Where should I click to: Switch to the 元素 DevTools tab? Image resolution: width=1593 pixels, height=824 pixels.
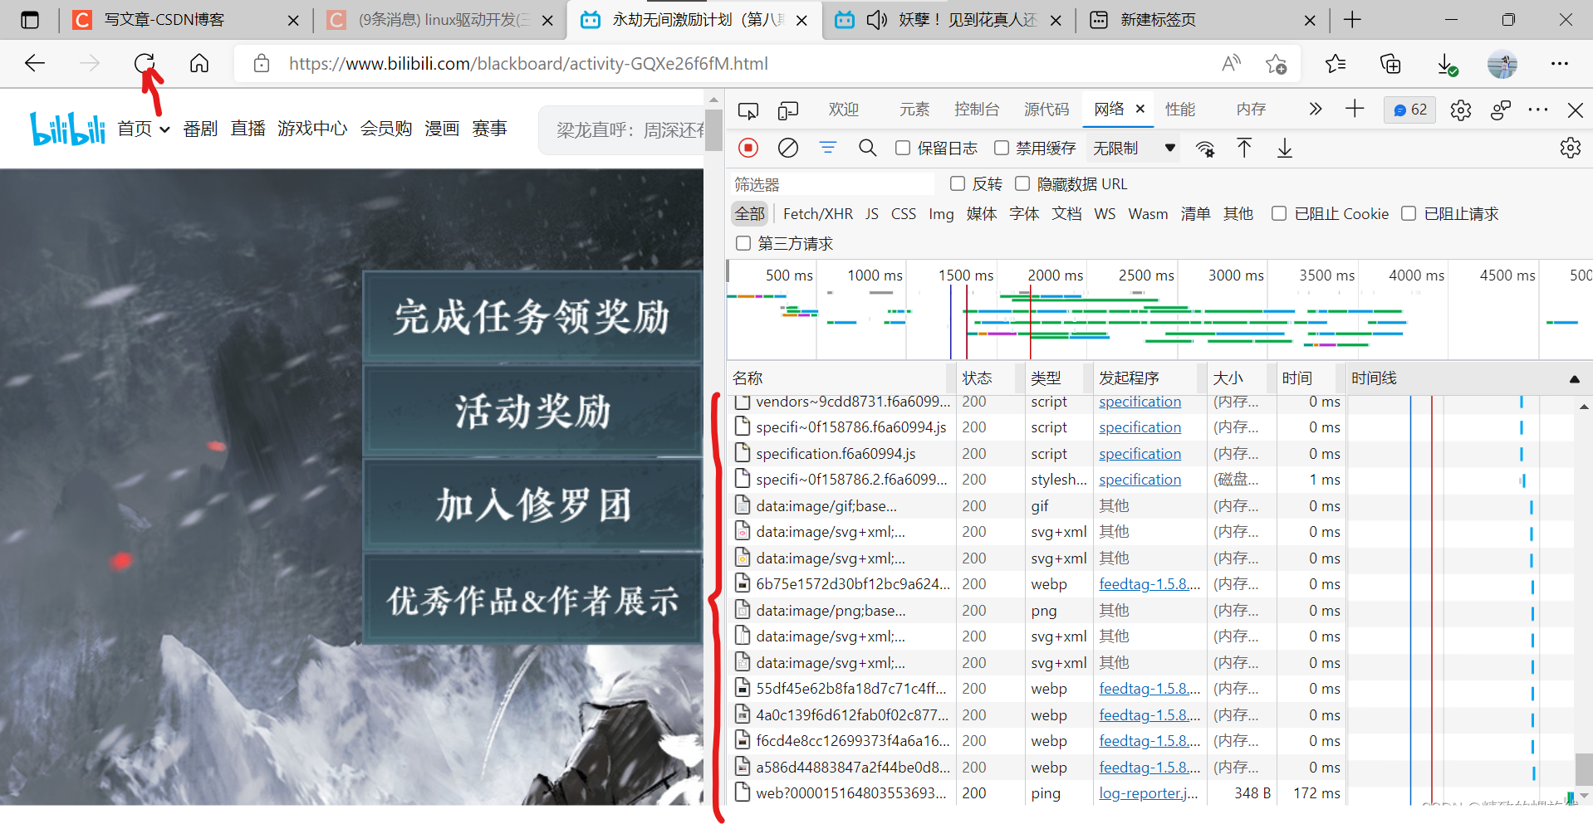click(914, 110)
